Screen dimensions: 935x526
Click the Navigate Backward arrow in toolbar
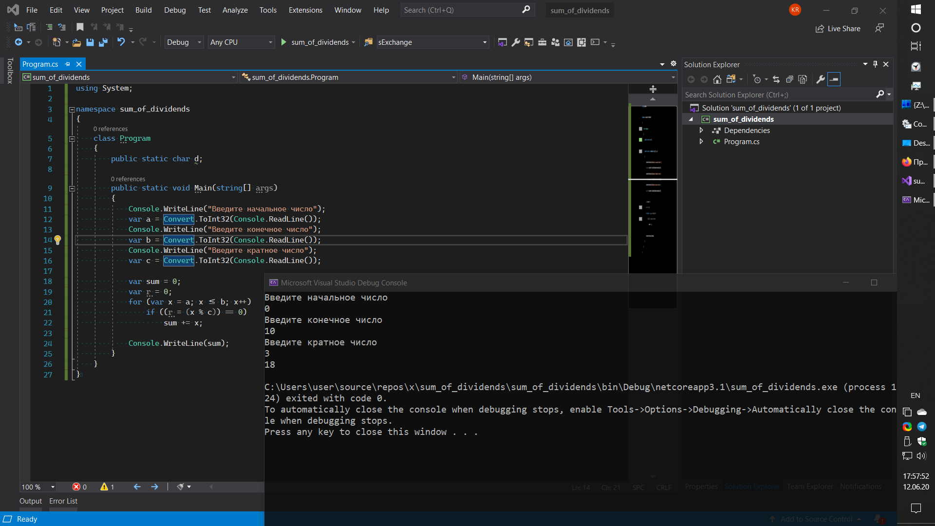(19, 42)
